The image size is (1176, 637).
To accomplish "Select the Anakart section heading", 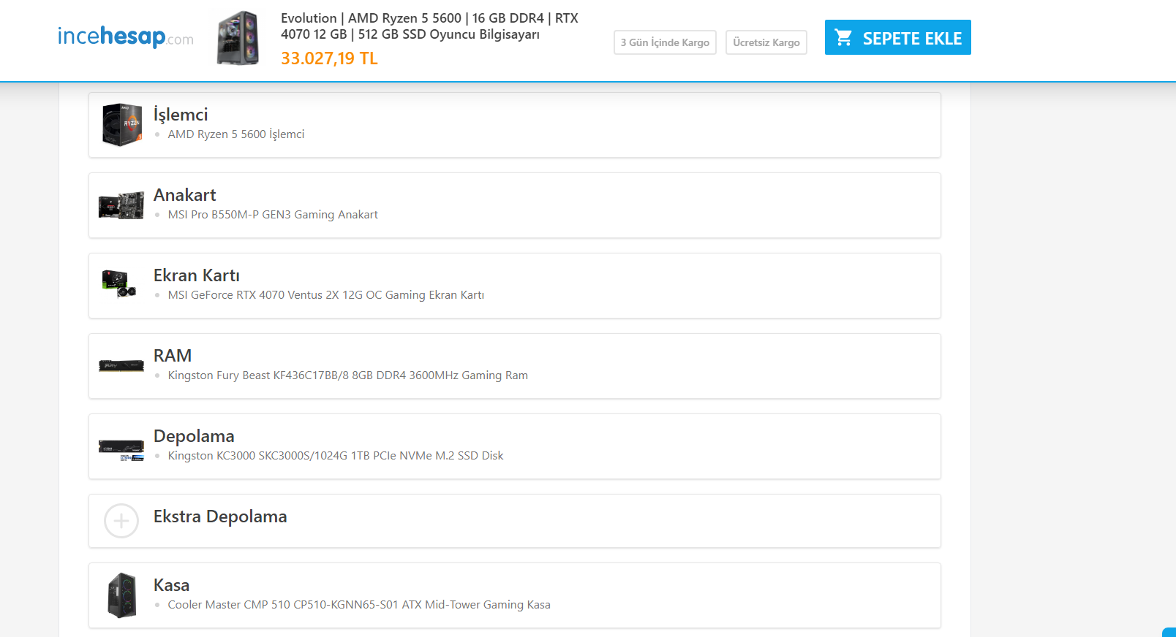I will 185,195.
